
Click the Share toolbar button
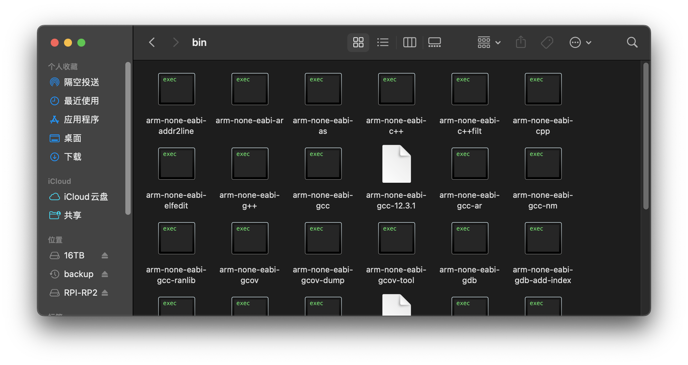521,42
